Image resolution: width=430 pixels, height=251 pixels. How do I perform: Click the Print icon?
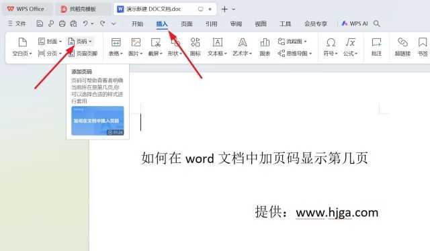[x=62, y=24]
